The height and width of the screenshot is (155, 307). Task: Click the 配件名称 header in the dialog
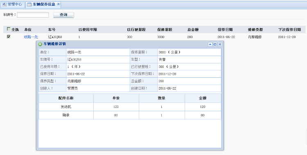pos(66,98)
